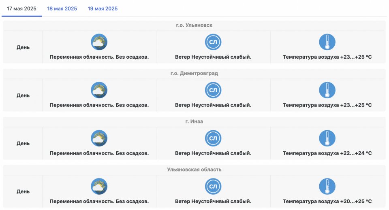Click the partly cloudy icon for Димитровград

pyautogui.click(x=99, y=90)
